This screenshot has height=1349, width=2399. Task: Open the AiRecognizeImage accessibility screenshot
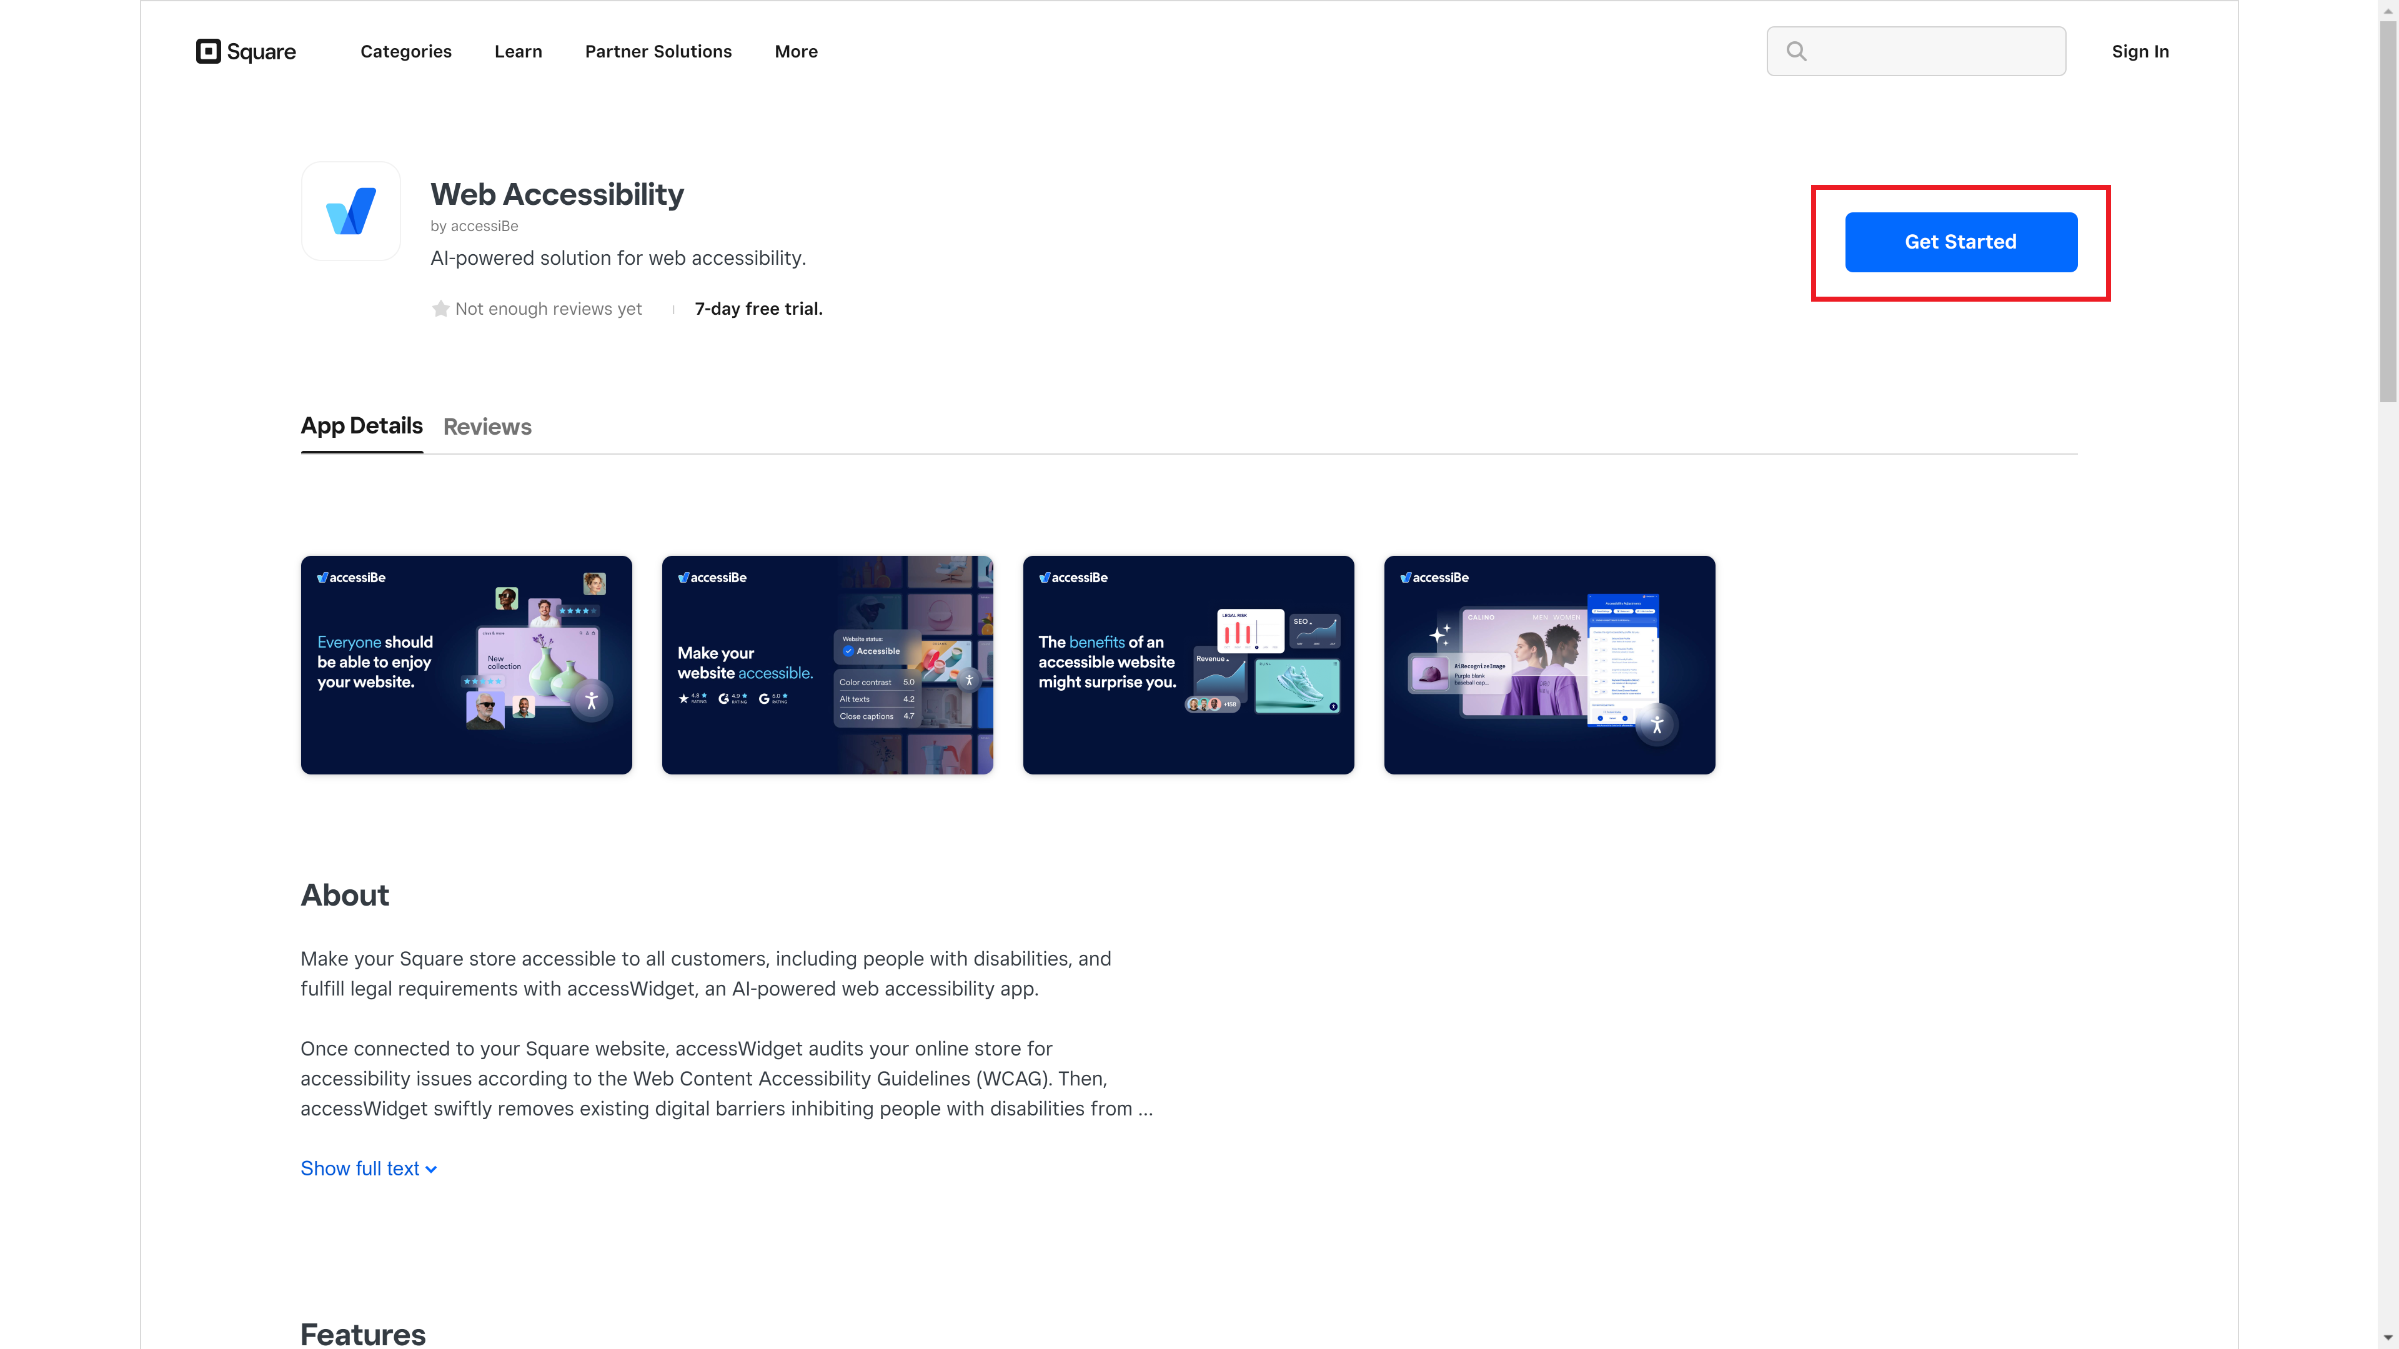1549,665
